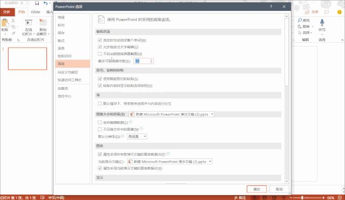Click the 备注 (Notes) status bar button
This screenshot has width=345, height=200.
click(x=240, y=198)
